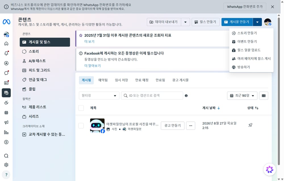
Task: Click the vertical page scrollbar
Action: pos(279,91)
